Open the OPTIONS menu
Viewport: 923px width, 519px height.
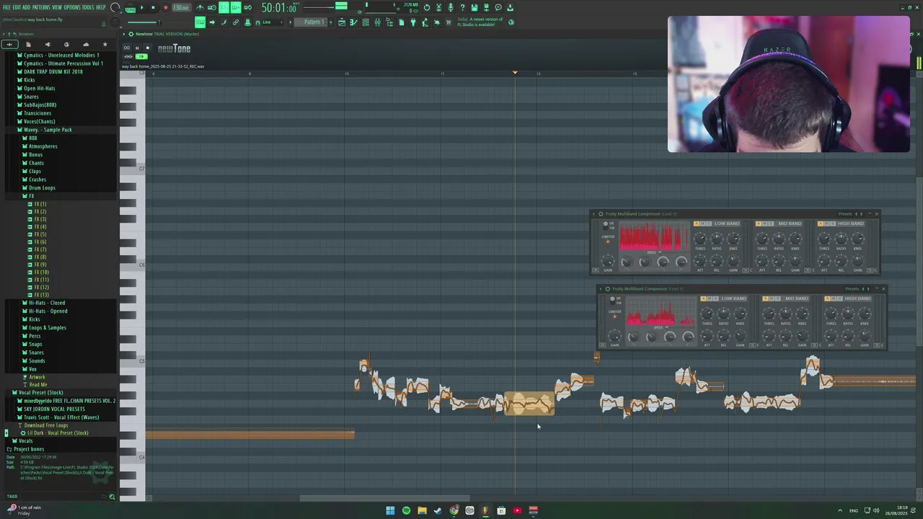(x=72, y=7)
